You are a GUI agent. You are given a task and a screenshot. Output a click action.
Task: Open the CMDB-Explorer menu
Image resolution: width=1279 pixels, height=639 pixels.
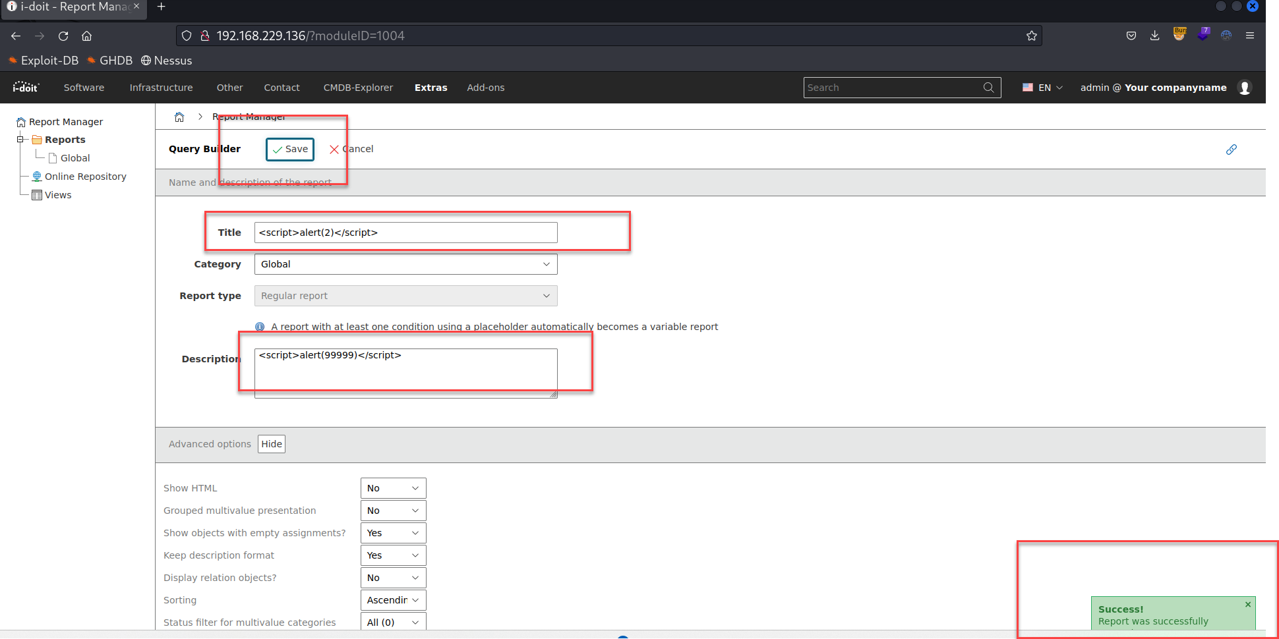coord(358,88)
